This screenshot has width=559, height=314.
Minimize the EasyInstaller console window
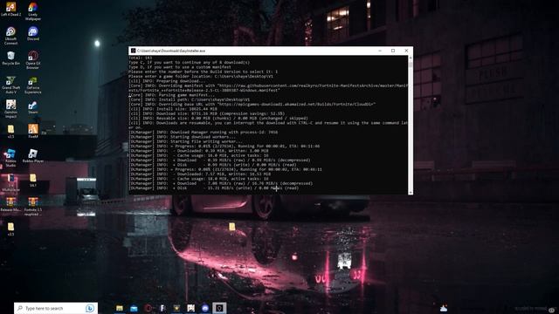click(x=380, y=51)
